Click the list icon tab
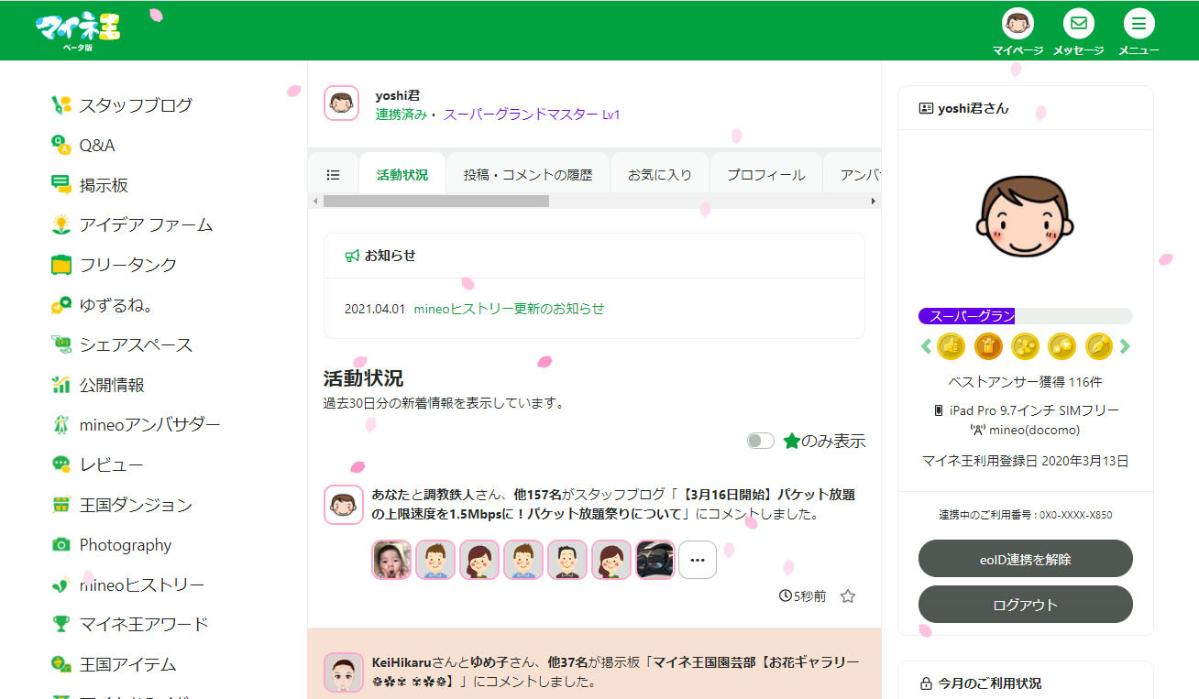Image resolution: width=1199 pixels, height=699 pixels. 334,174
